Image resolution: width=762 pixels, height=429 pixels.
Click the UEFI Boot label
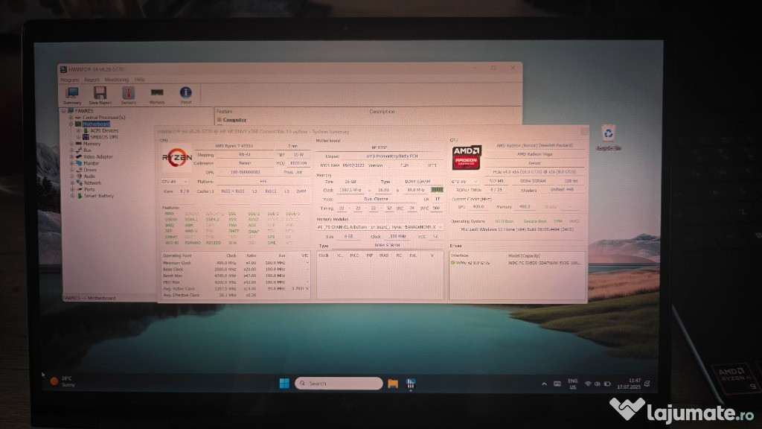(504, 221)
